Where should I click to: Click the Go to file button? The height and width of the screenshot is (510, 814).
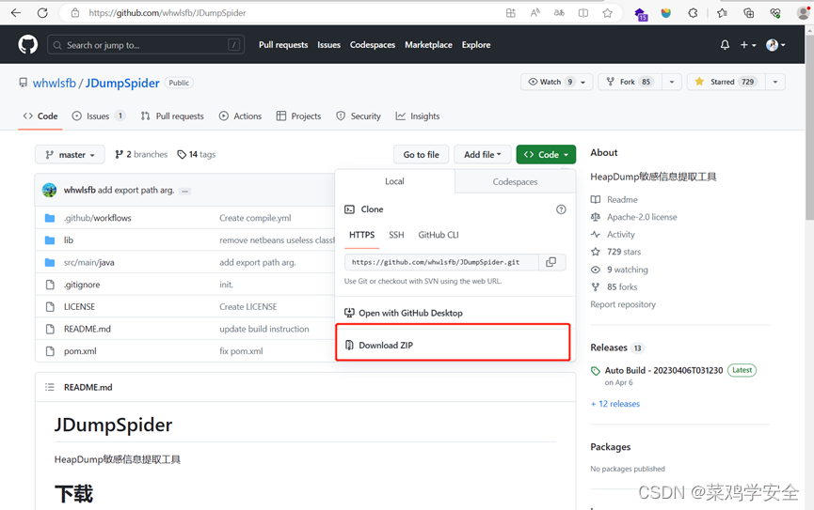(421, 154)
